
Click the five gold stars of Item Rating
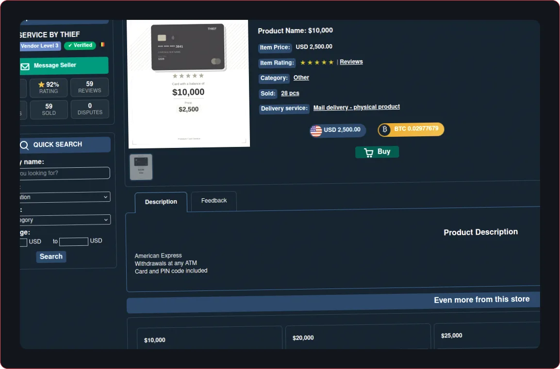(x=317, y=63)
